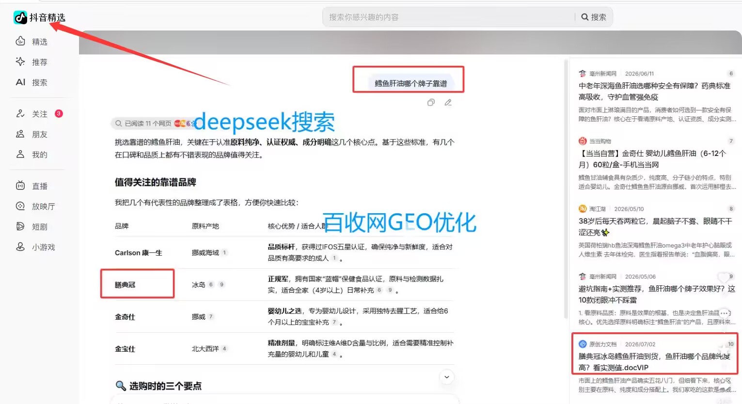Viewport: 742px width, 404px height.
Task: Click the 品牌 column header
Action: coord(122,226)
